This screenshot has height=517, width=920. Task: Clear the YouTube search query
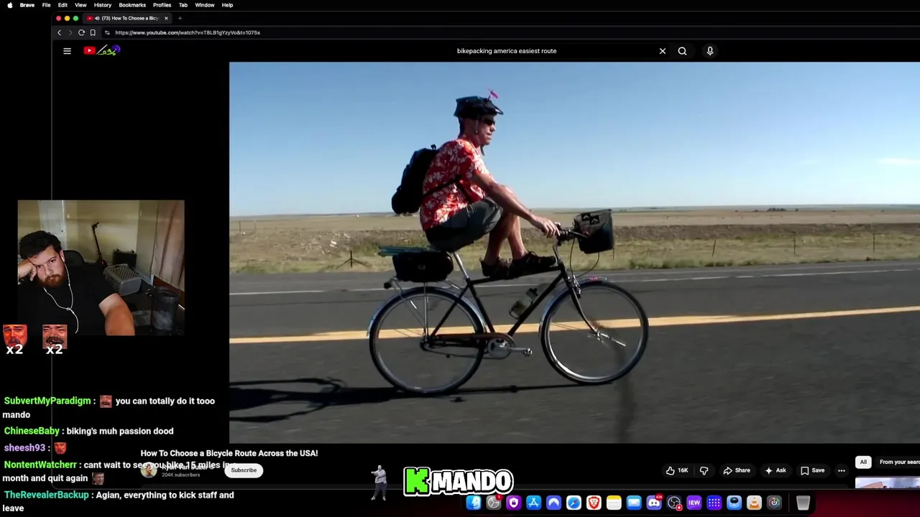coord(663,51)
